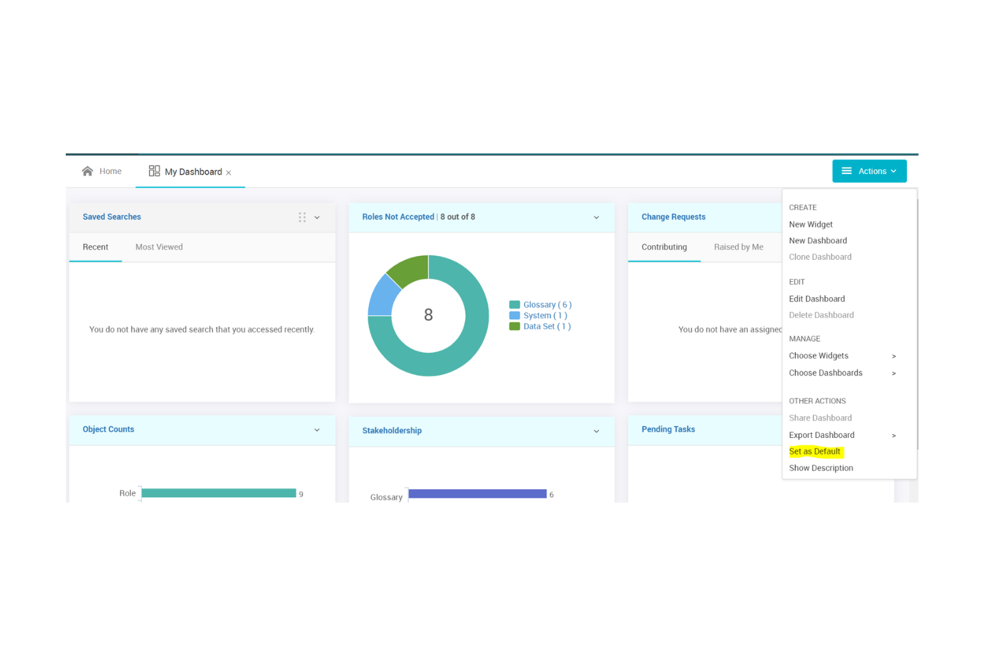This screenshot has height=656, width=984.
Task: Click the Glossary (6) legend link
Action: pyautogui.click(x=547, y=304)
